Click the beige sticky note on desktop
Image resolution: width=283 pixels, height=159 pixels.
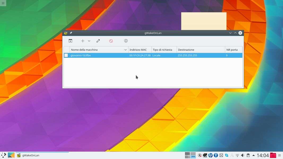click(x=204, y=21)
